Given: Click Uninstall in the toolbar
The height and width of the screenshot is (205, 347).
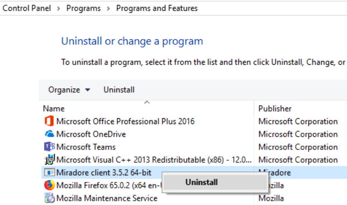Looking at the screenshot, I should tap(119, 90).
